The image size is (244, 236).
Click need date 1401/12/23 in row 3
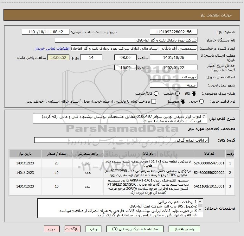click(x=25, y=186)
